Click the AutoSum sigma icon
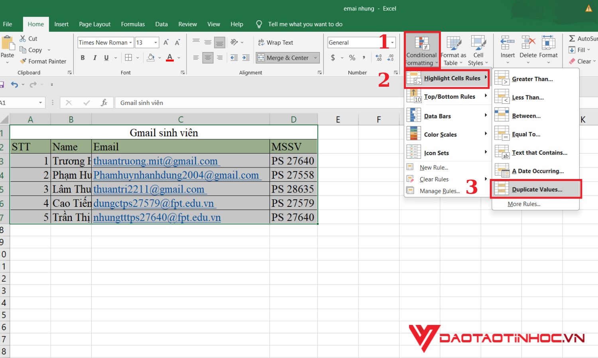This screenshot has width=598, height=358. (572, 39)
